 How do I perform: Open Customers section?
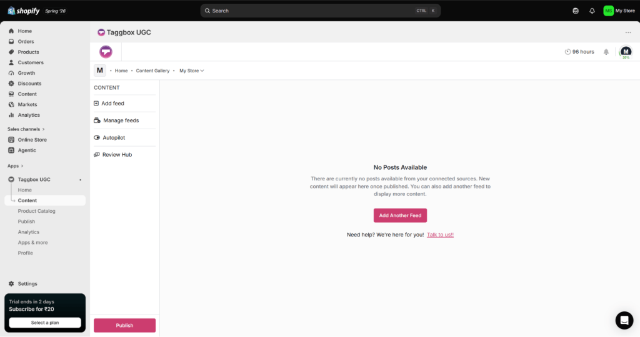coord(31,63)
